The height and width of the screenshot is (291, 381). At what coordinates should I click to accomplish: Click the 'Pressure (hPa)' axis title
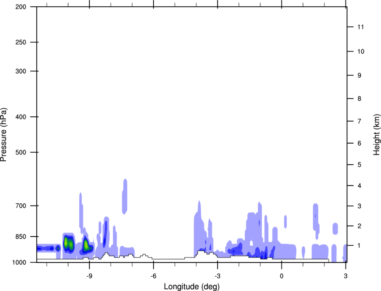(x=4, y=134)
